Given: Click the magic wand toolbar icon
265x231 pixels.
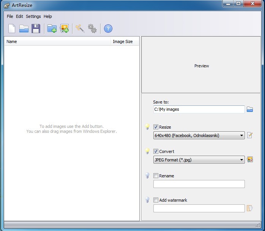Looking at the screenshot, I should pyautogui.click(x=80, y=29).
